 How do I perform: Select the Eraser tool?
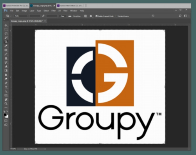pos(6,67)
